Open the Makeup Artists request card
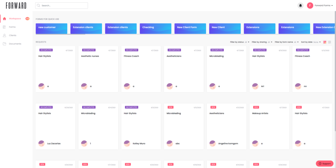 (269, 126)
